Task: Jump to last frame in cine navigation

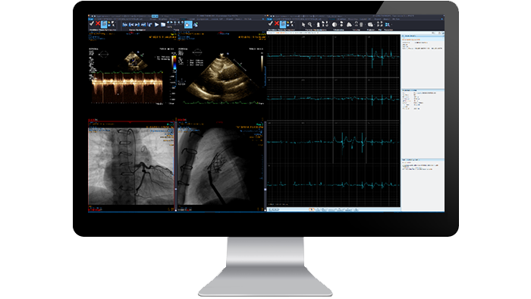Action: point(143,25)
